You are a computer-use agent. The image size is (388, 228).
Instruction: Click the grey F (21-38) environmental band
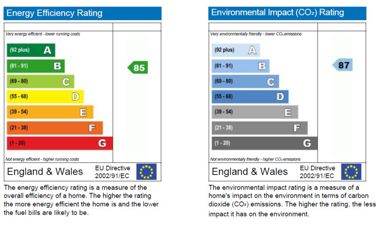(260, 128)
